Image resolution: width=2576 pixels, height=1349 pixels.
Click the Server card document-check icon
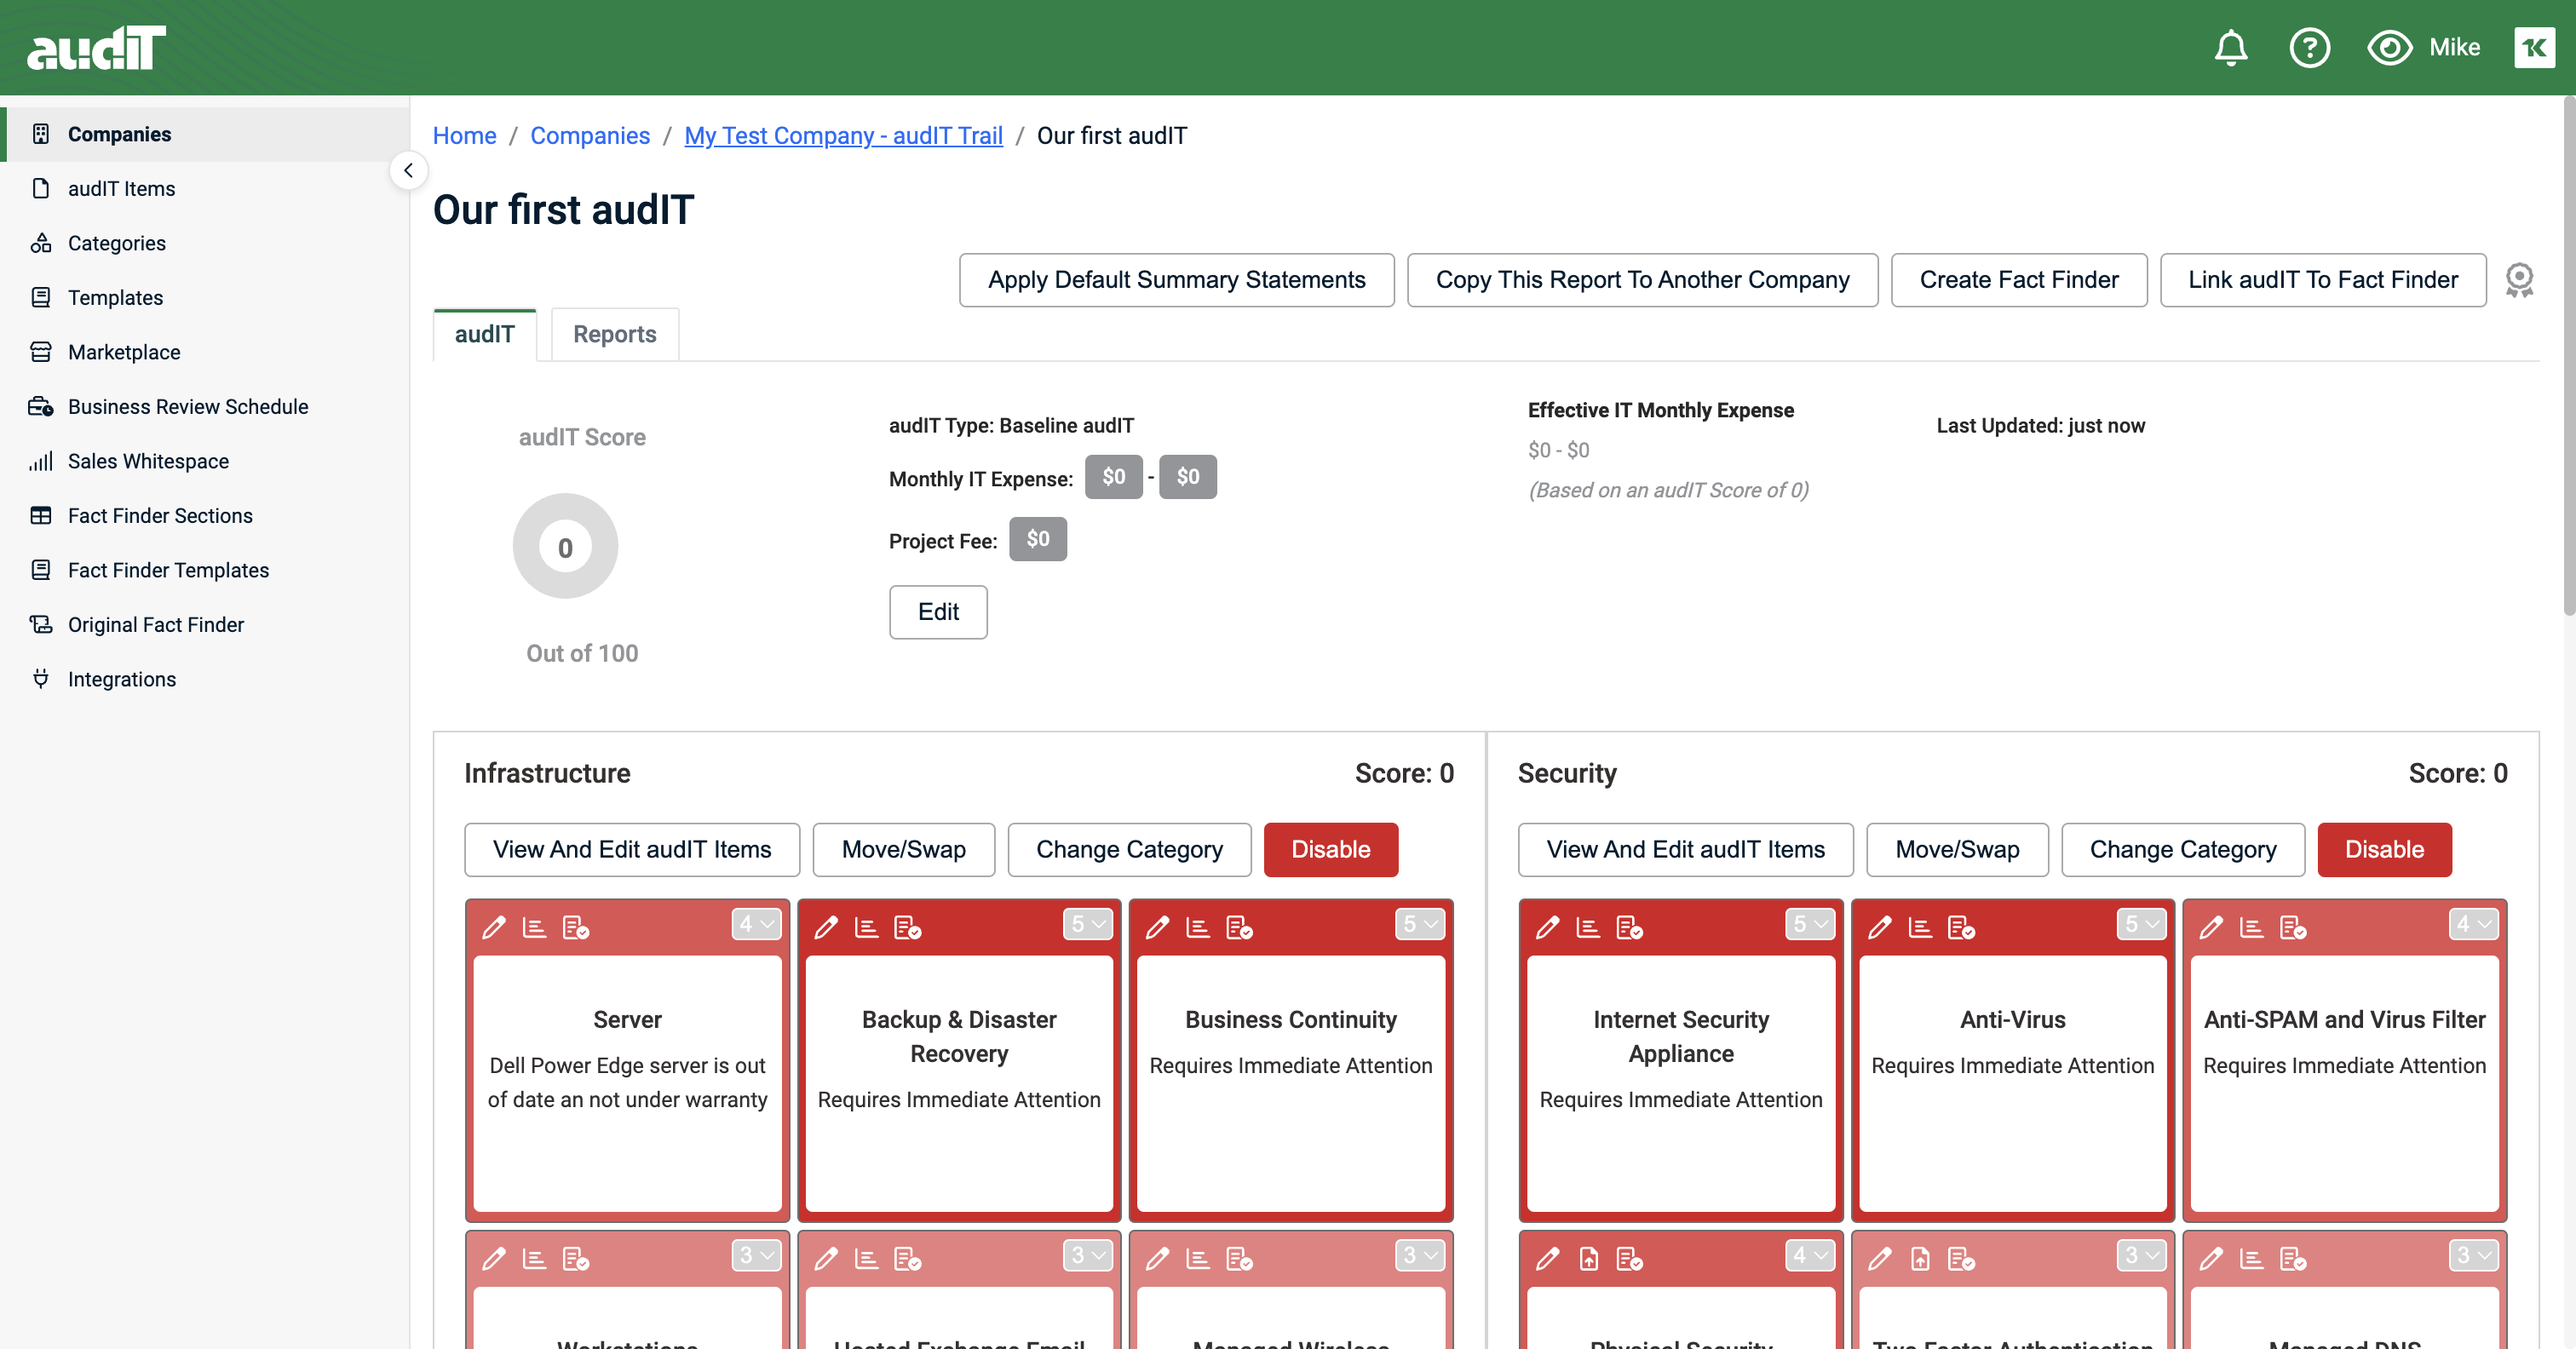[576, 927]
